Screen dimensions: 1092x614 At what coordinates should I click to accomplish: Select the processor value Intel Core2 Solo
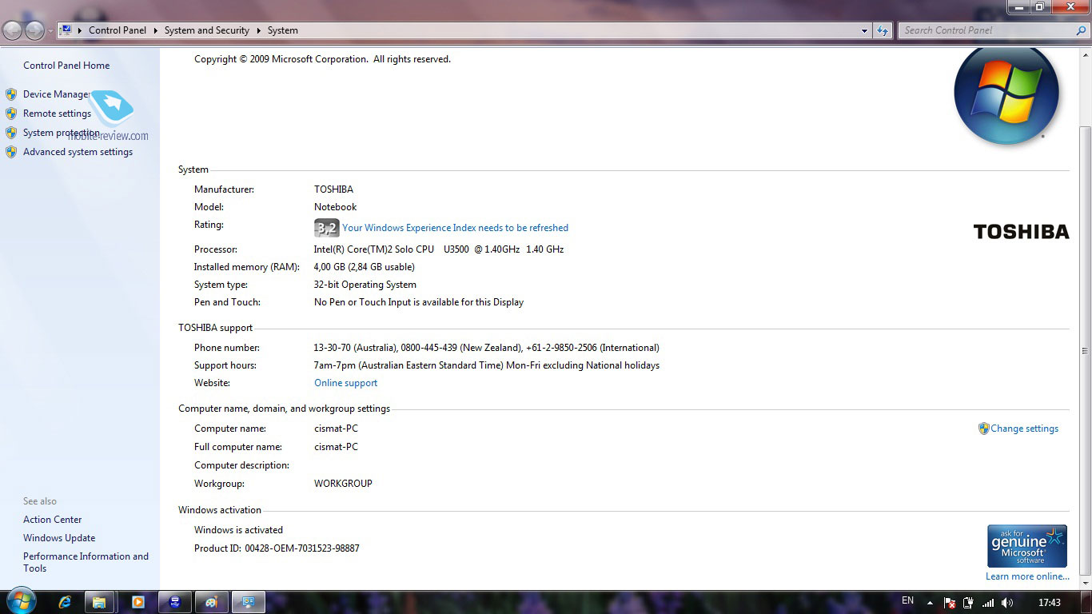[x=439, y=249]
